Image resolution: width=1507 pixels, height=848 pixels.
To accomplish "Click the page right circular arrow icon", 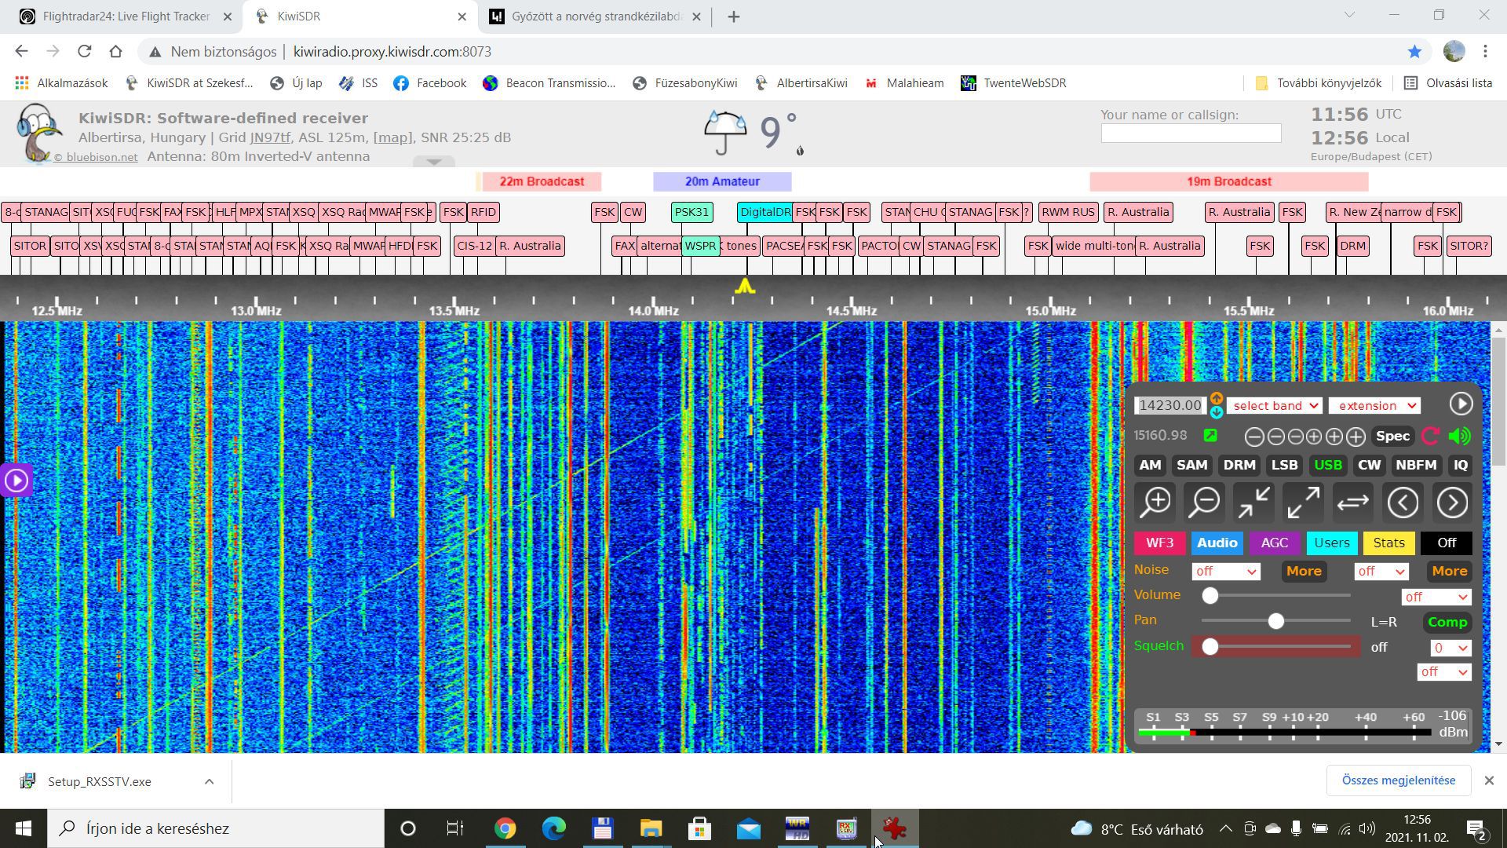I will click(x=1452, y=503).
